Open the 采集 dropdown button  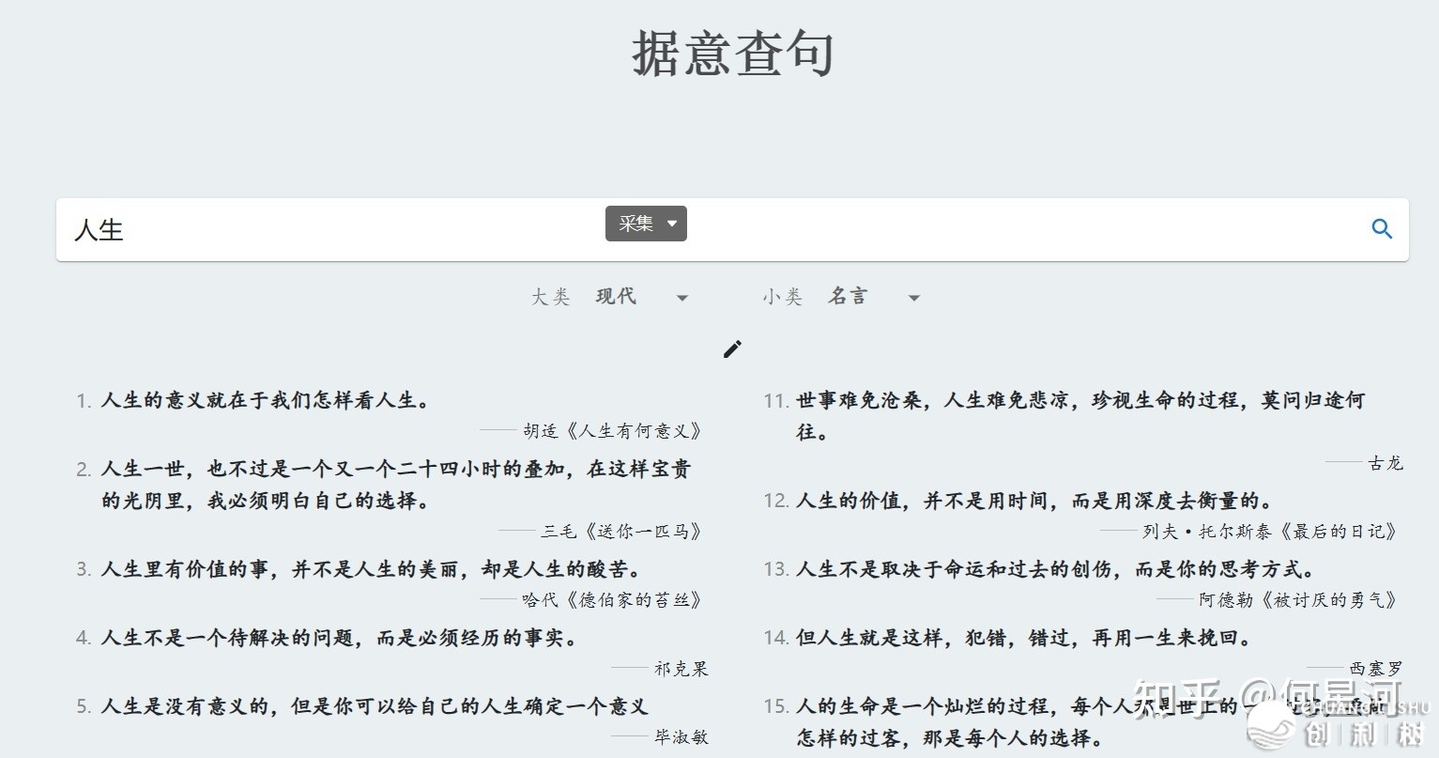click(x=646, y=224)
